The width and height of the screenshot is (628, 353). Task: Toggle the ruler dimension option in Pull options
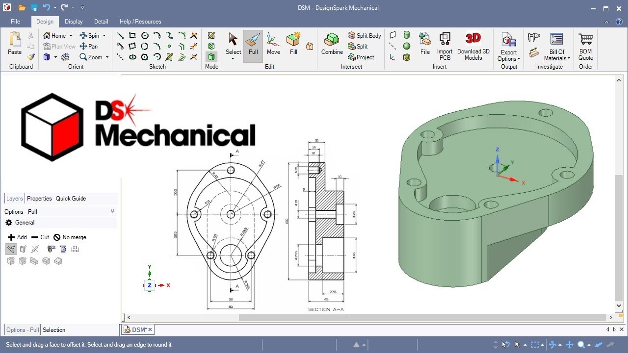[x=75, y=249]
